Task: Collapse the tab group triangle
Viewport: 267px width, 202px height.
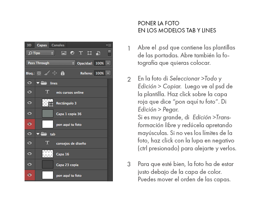Action: [x=38, y=134]
